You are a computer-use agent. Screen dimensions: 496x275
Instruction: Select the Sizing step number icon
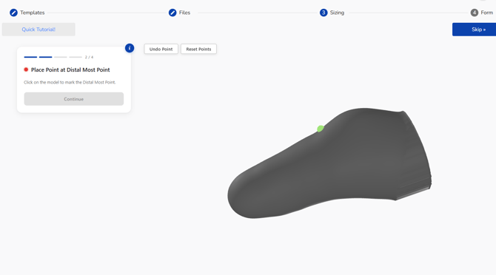point(324,13)
